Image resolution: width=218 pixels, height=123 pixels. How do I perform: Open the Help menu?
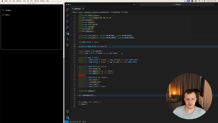(48, 1)
